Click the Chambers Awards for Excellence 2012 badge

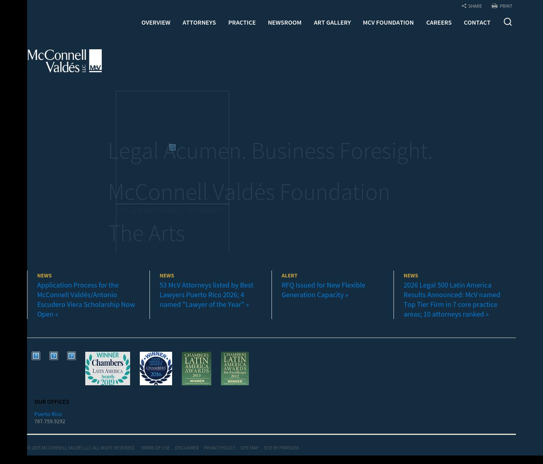click(x=235, y=368)
